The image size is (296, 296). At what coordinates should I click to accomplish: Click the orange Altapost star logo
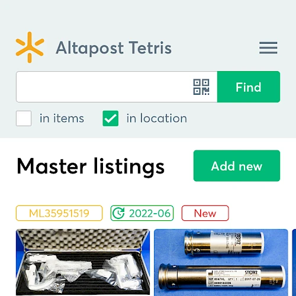[x=30, y=47]
